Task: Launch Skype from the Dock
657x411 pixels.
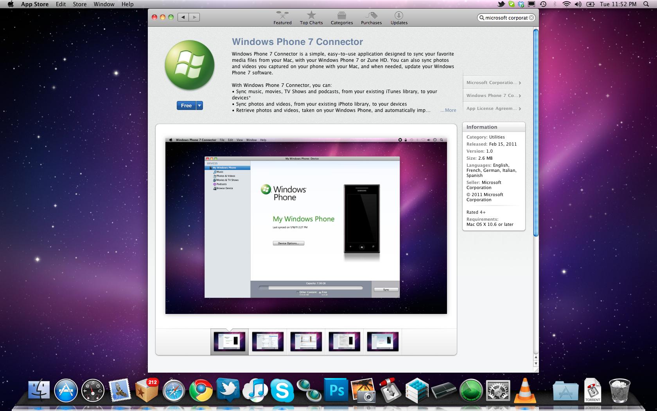Action: pos(282,390)
